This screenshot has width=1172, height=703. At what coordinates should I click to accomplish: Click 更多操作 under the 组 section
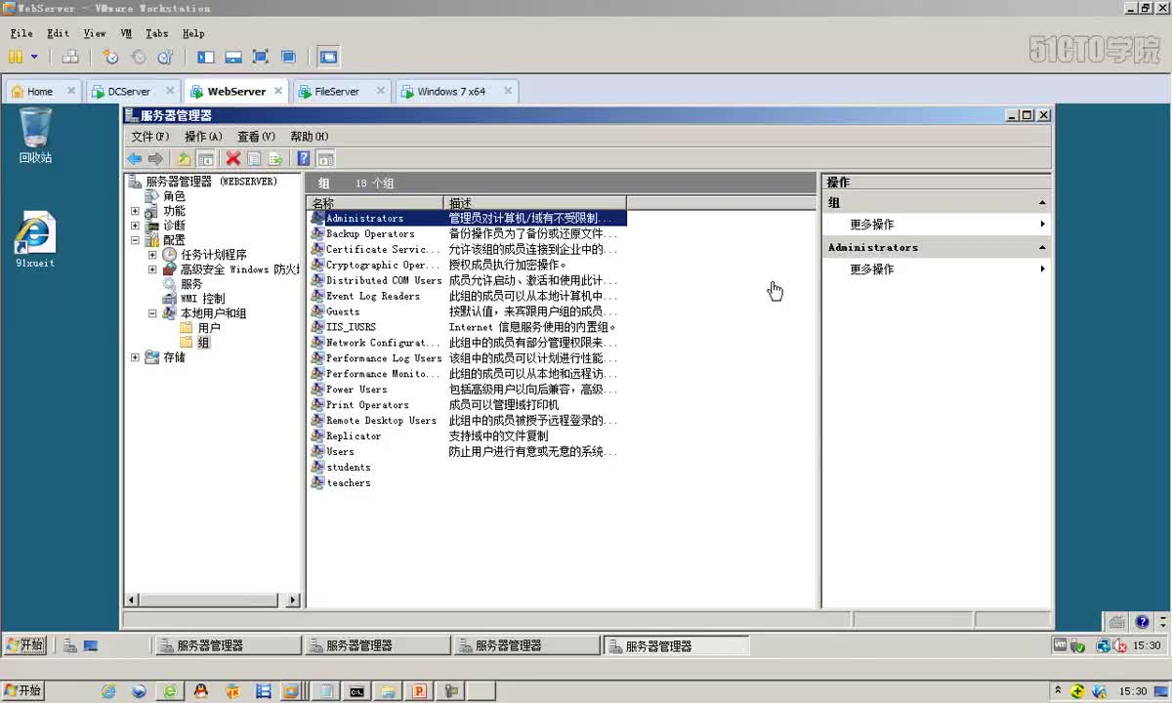pos(871,225)
